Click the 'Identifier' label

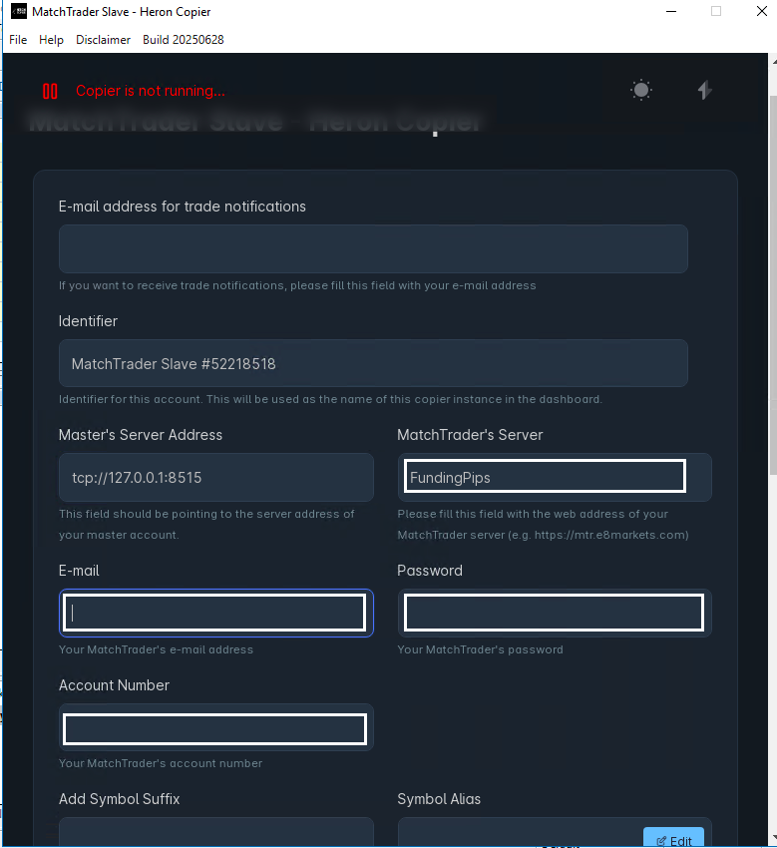(88, 321)
